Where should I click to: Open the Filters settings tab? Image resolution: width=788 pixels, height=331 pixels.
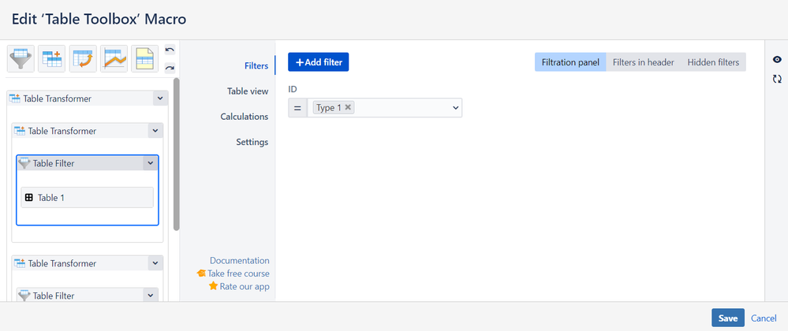(256, 65)
